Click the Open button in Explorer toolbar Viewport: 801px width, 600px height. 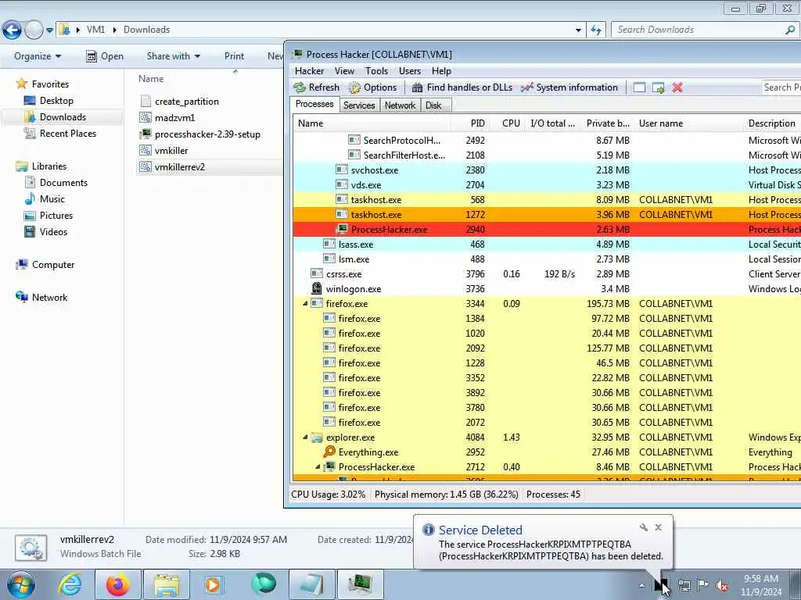[x=105, y=56]
